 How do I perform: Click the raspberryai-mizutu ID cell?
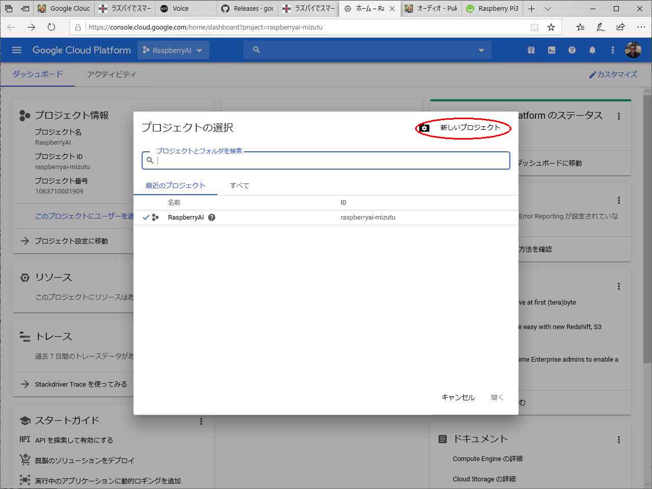pos(368,217)
